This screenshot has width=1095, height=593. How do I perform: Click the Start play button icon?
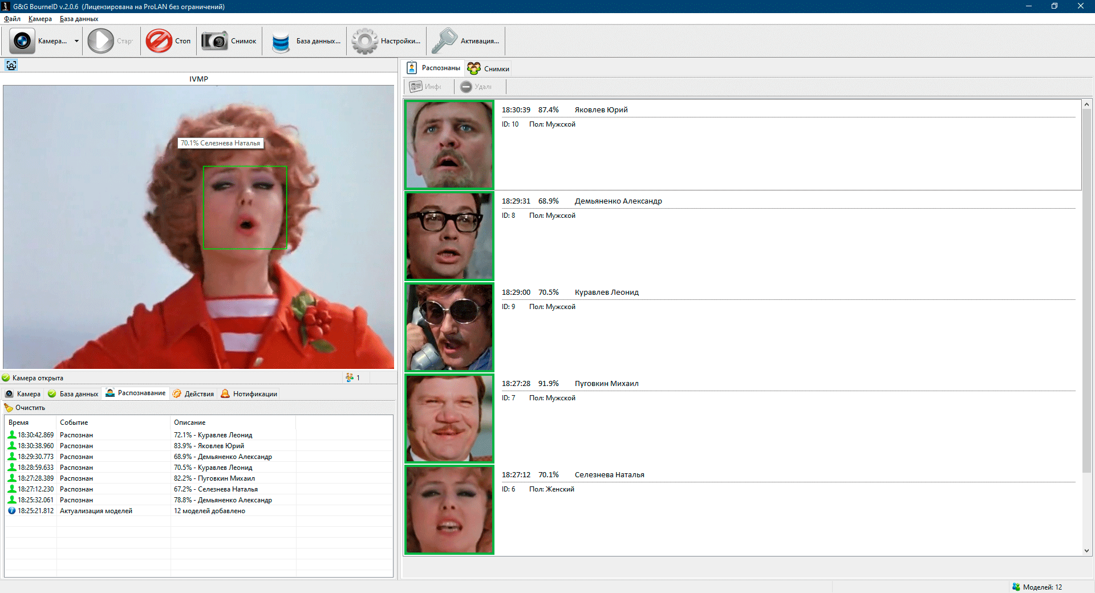coord(101,41)
